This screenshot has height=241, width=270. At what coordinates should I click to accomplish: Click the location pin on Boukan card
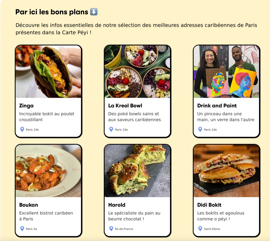coord(22,229)
